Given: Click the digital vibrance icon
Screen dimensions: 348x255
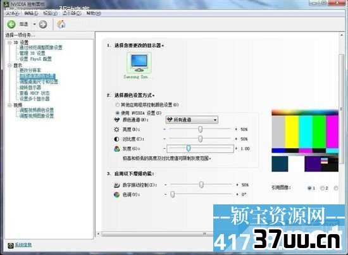Looking at the screenshot, I should click(117, 185).
